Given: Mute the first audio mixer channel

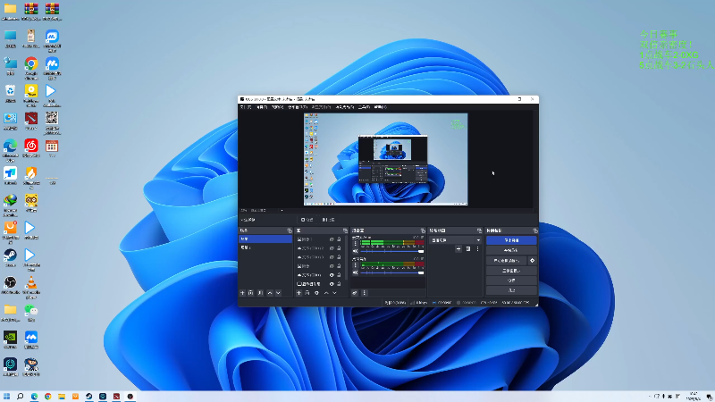Looking at the screenshot, I should pyautogui.click(x=355, y=251).
